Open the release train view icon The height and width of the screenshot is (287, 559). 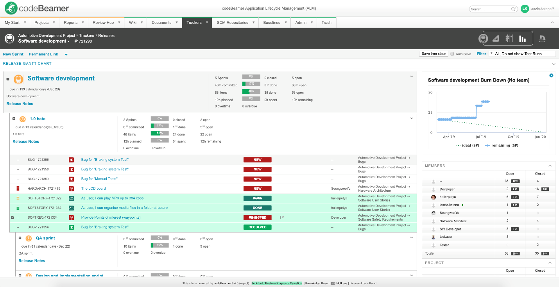484,39
